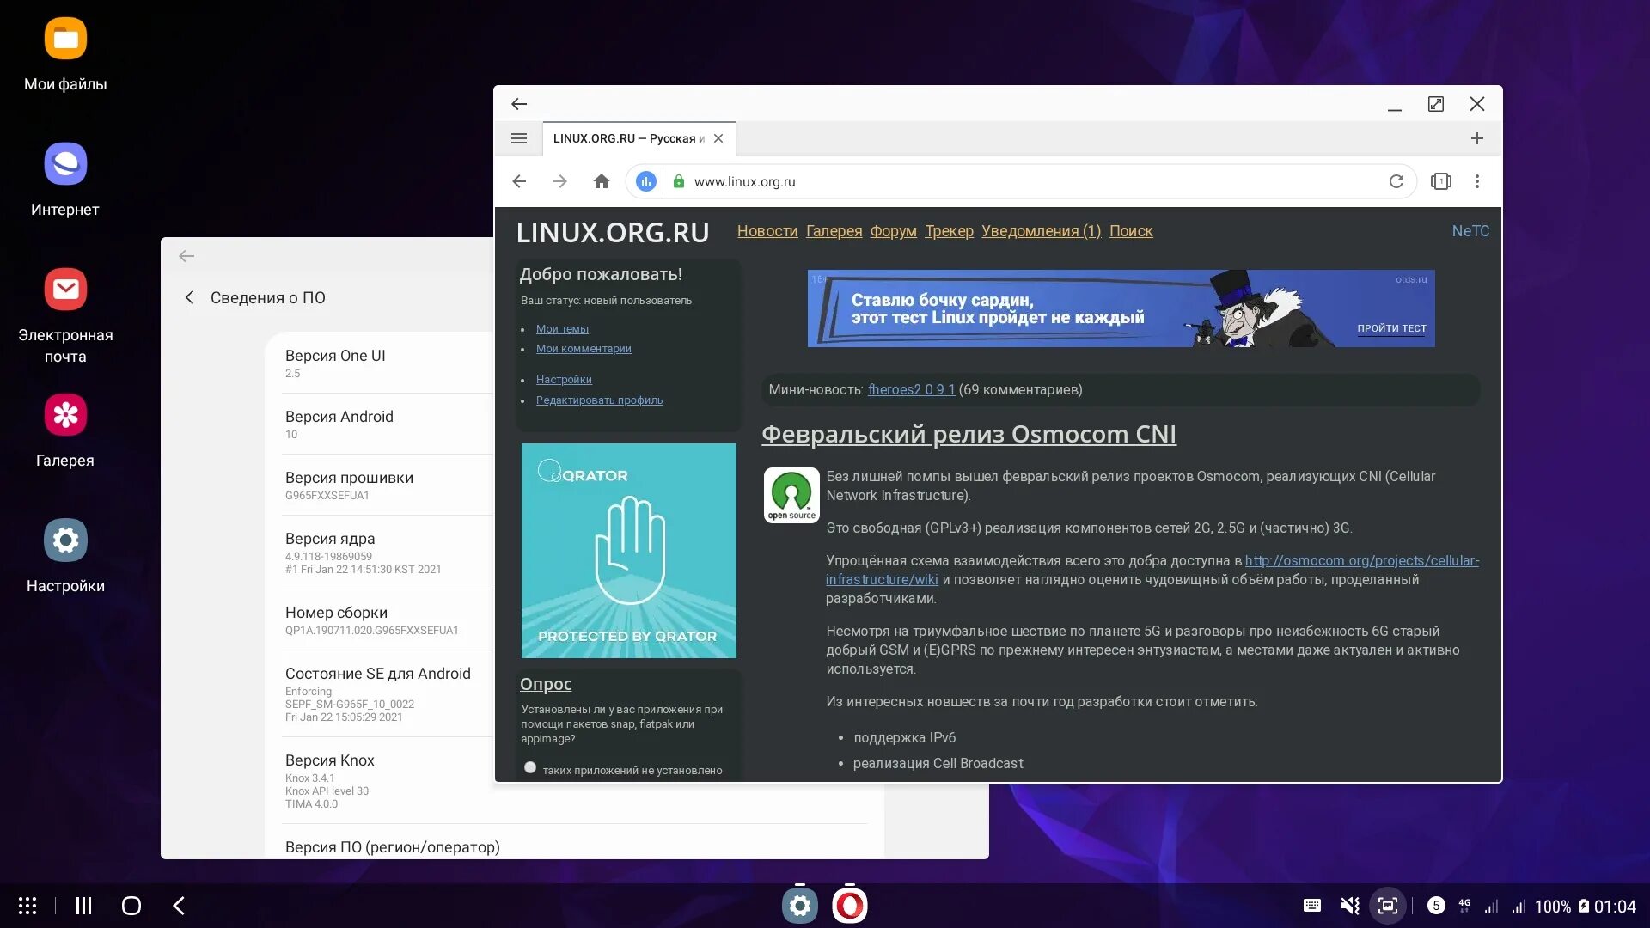Open Уведомления (1) menu link
Viewport: 1650px width, 928px height.
pos(1042,231)
